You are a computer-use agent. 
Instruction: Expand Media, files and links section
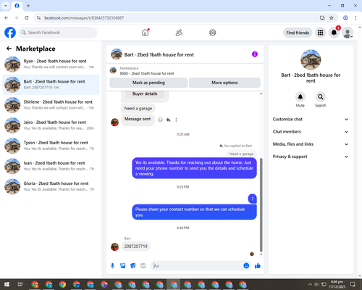coord(311,144)
